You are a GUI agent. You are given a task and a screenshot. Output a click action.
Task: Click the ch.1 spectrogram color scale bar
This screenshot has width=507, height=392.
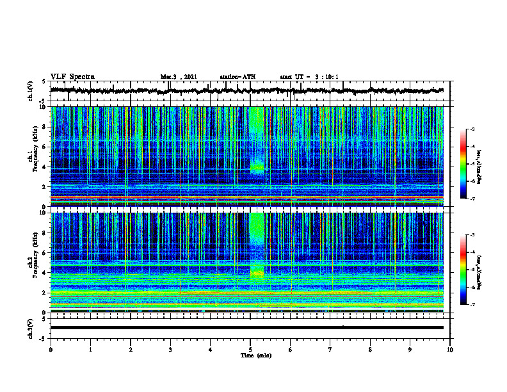pyautogui.click(x=463, y=164)
